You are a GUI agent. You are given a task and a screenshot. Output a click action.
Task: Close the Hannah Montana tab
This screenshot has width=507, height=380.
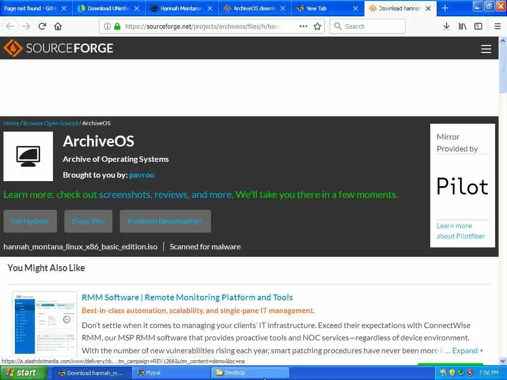210,8
